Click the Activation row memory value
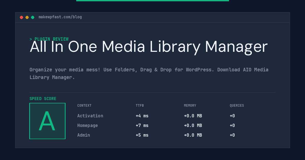This screenshot has height=160, width=305. click(193, 116)
